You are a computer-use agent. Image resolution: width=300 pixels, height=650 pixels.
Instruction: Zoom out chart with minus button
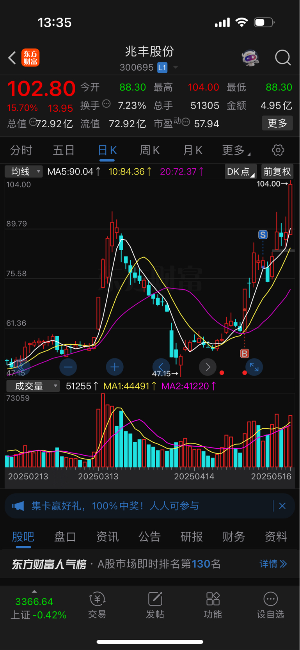[68, 367]
